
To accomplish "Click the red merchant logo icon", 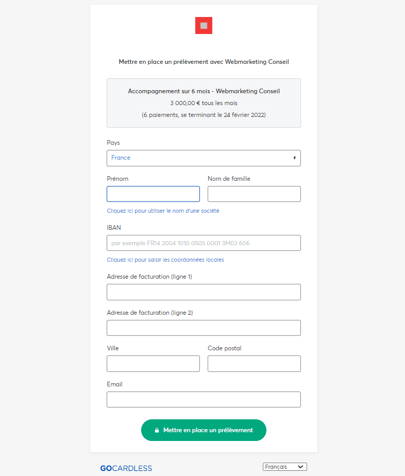I will click(204, 26).
